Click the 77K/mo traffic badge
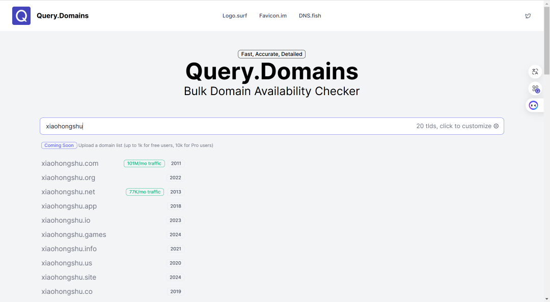 click(x=145, y=192)
